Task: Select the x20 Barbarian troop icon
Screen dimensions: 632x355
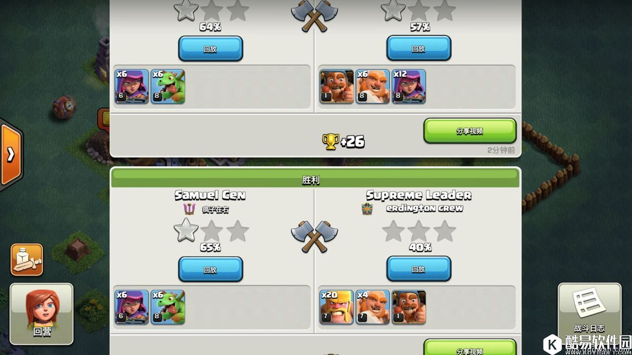Action: pos(337,307)
